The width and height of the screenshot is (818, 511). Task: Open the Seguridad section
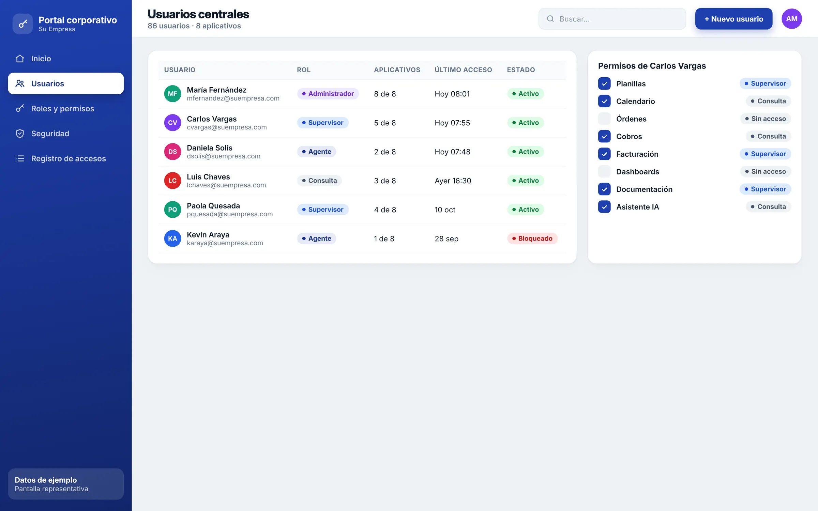click(x=66, y=134)
